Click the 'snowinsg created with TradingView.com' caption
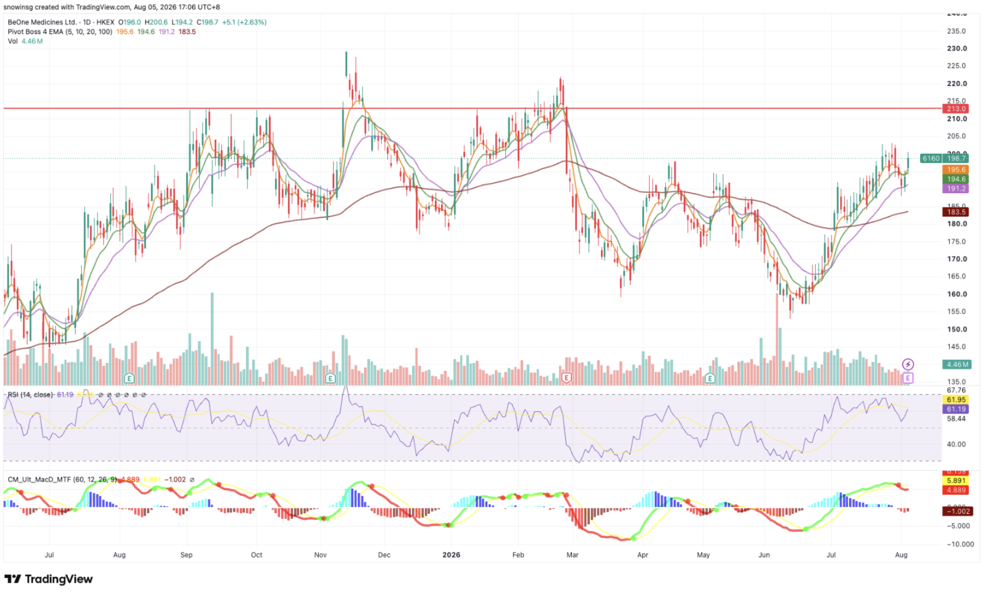The image size is (985, 592). tap(67, 7)
